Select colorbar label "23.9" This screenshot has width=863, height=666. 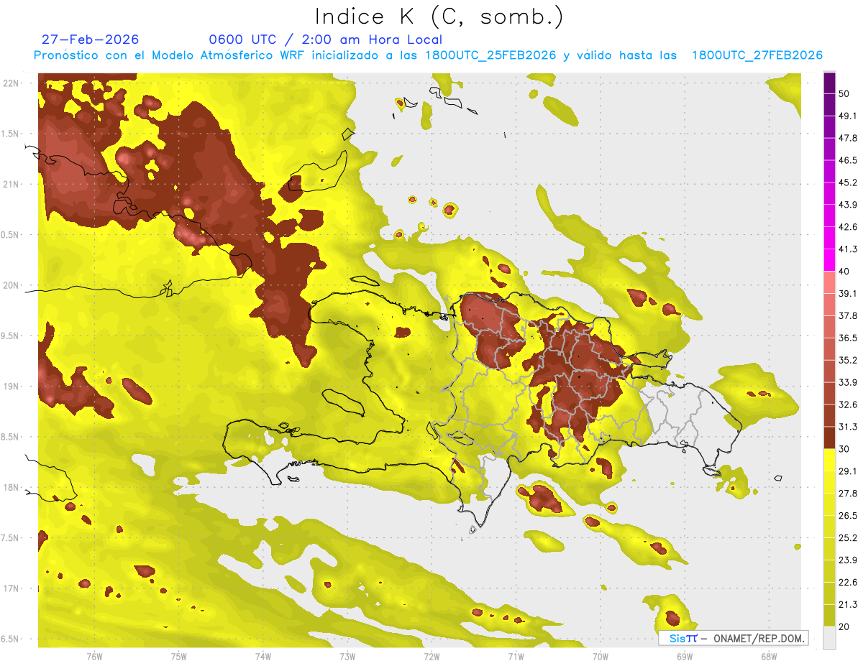coord(848,560)
